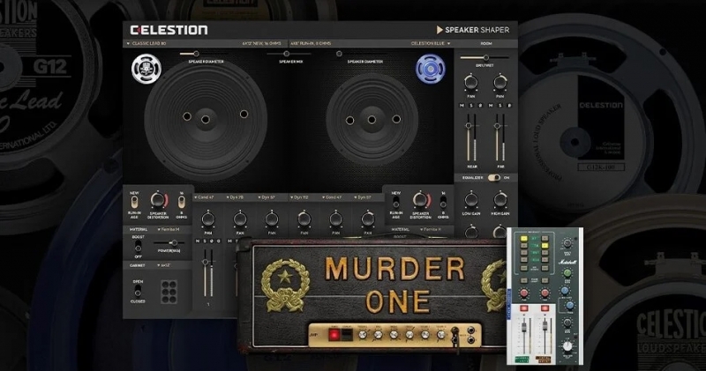706x371 pixels.
Task: Select the rightmost microphone on the left speaker
Action: 244,115
